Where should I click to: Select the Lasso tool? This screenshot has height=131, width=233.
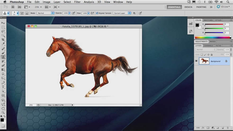(3, 31)
